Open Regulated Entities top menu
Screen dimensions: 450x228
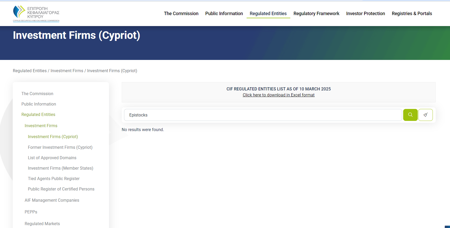268,14
